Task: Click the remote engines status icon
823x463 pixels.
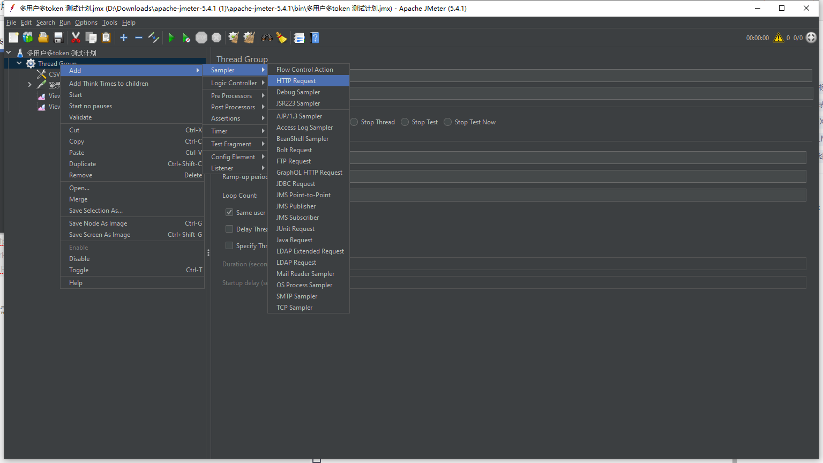Action: coord(811,38)
